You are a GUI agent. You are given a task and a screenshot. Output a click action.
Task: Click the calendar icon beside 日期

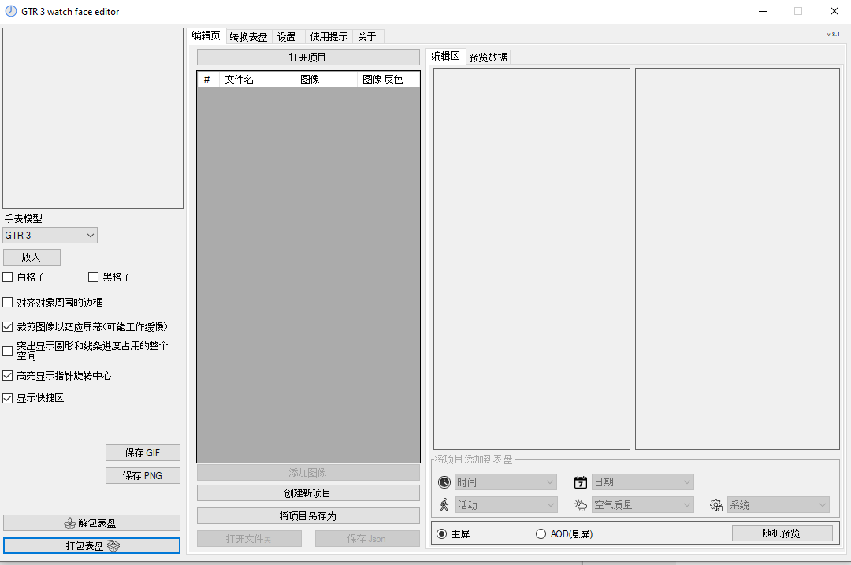(581, 482)
